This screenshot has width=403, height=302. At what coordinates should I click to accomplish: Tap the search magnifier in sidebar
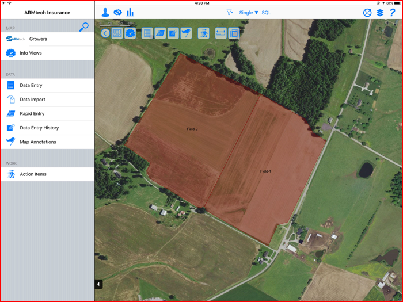pos(84,26)
